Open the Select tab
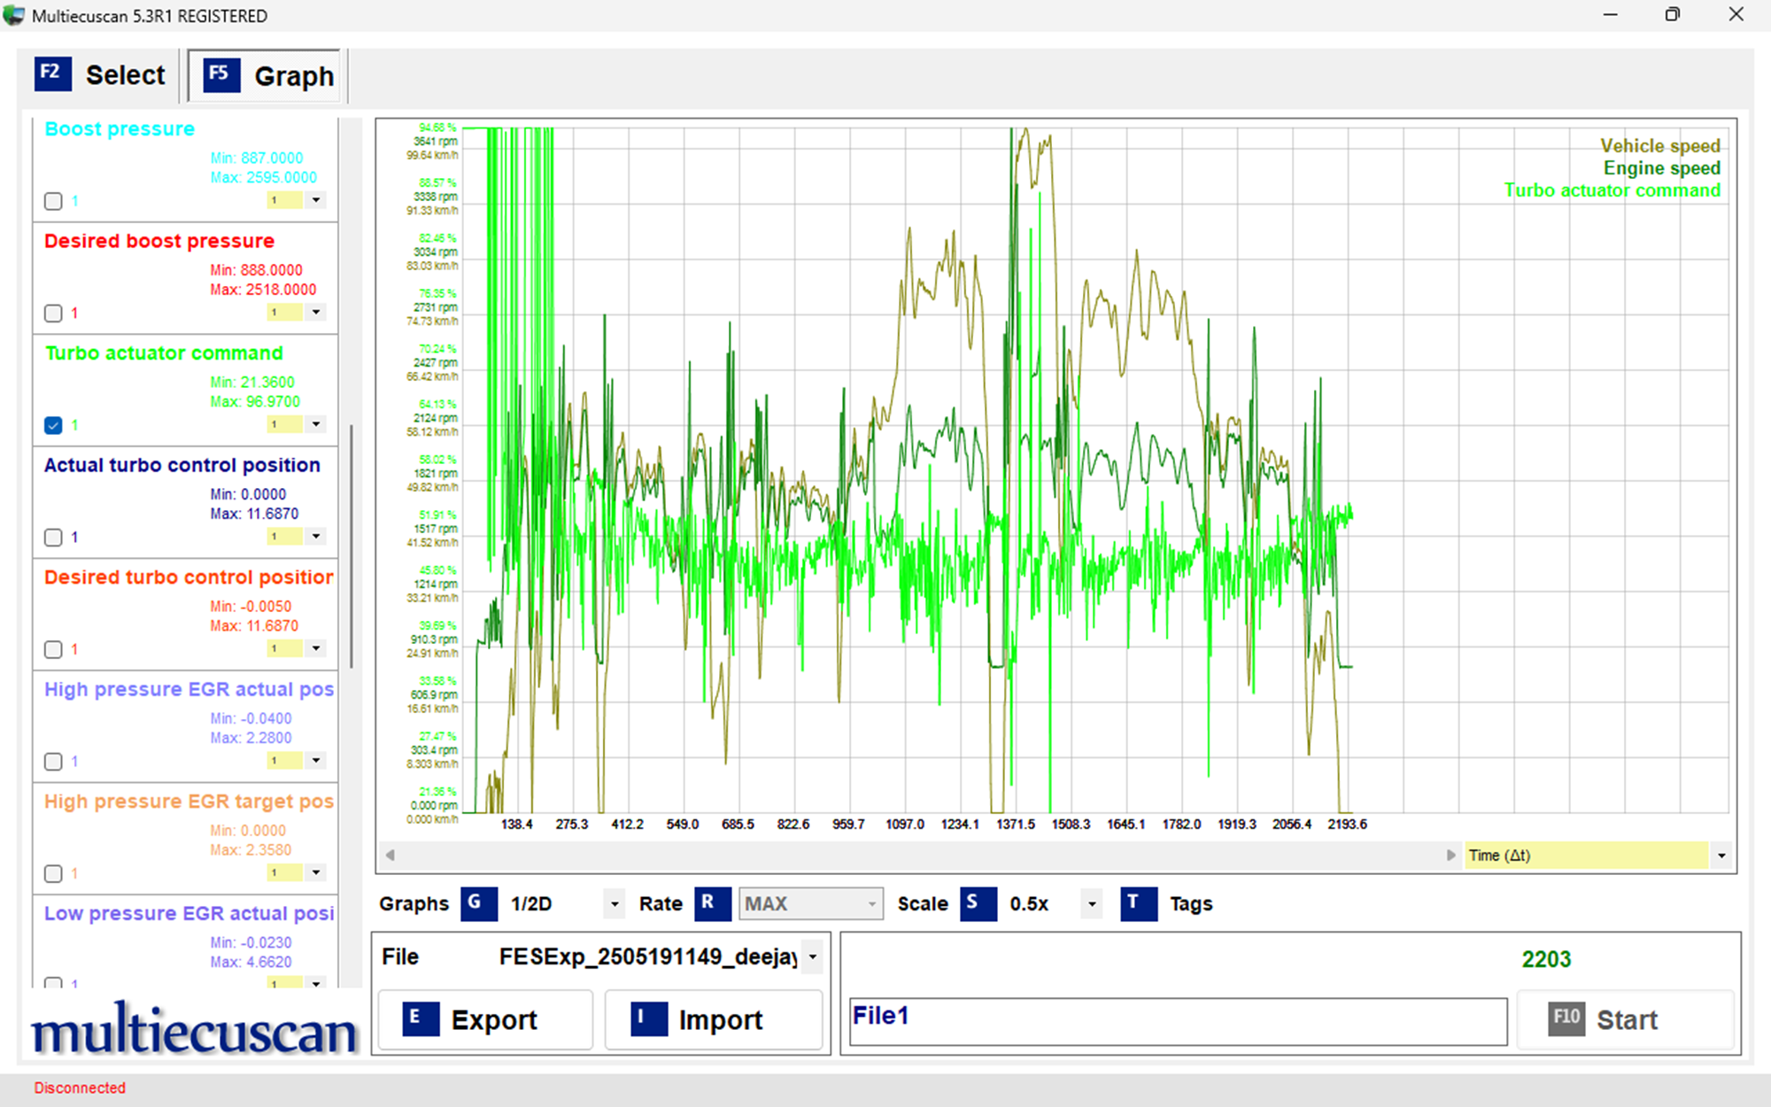The width and height of the screenshot is (1771, 1107). click(100, 74)
